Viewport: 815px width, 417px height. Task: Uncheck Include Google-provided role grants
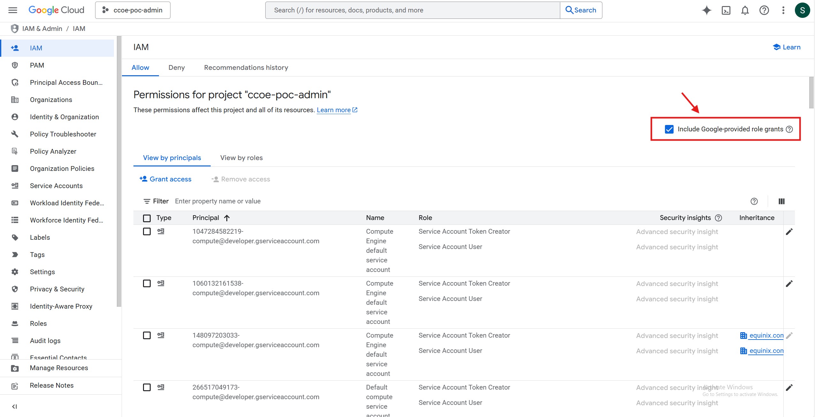(669, 129)
